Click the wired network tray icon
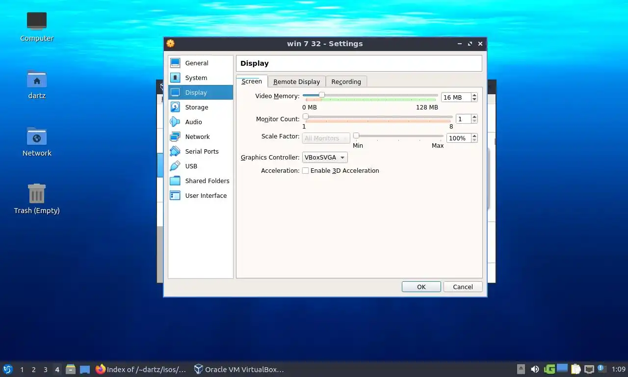The image size is (628, 377). click(589, 369)
